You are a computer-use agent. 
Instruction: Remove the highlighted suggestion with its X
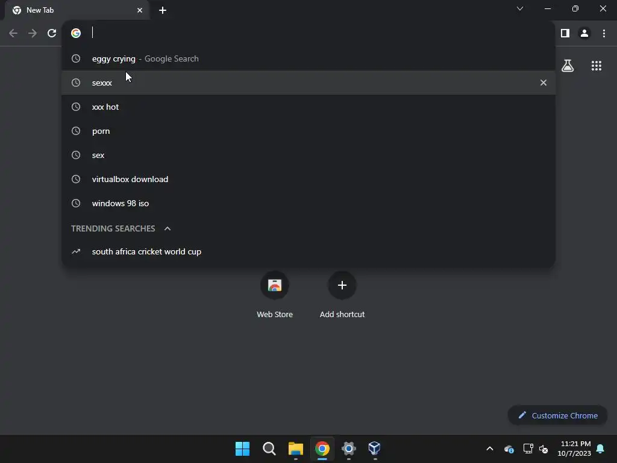click(543, 83)
